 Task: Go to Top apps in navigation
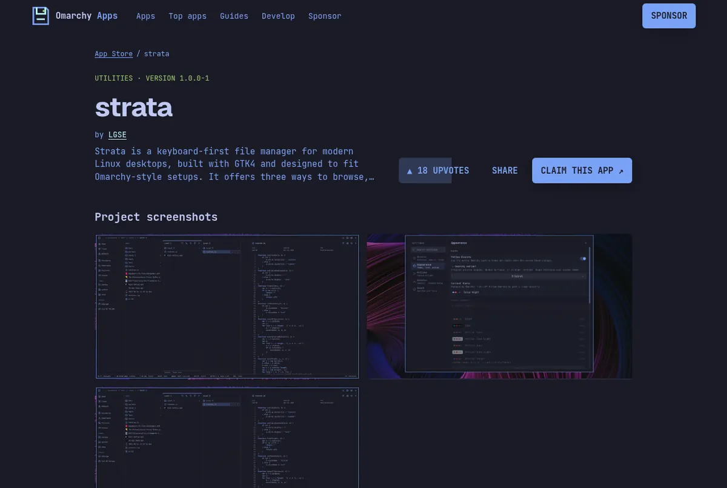click(187, 16)
